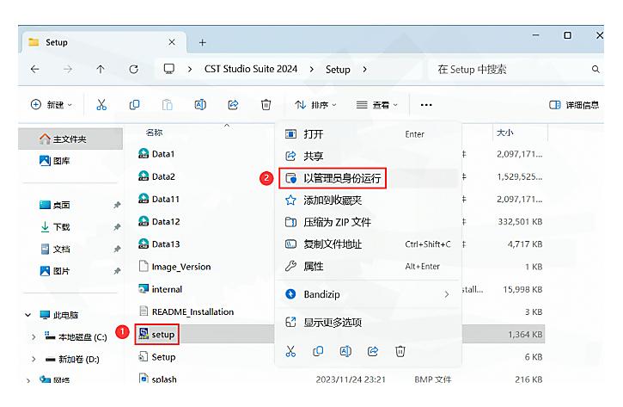Select the Data12 file
Viewport: 623px width, 407px height.
(159, 222)
